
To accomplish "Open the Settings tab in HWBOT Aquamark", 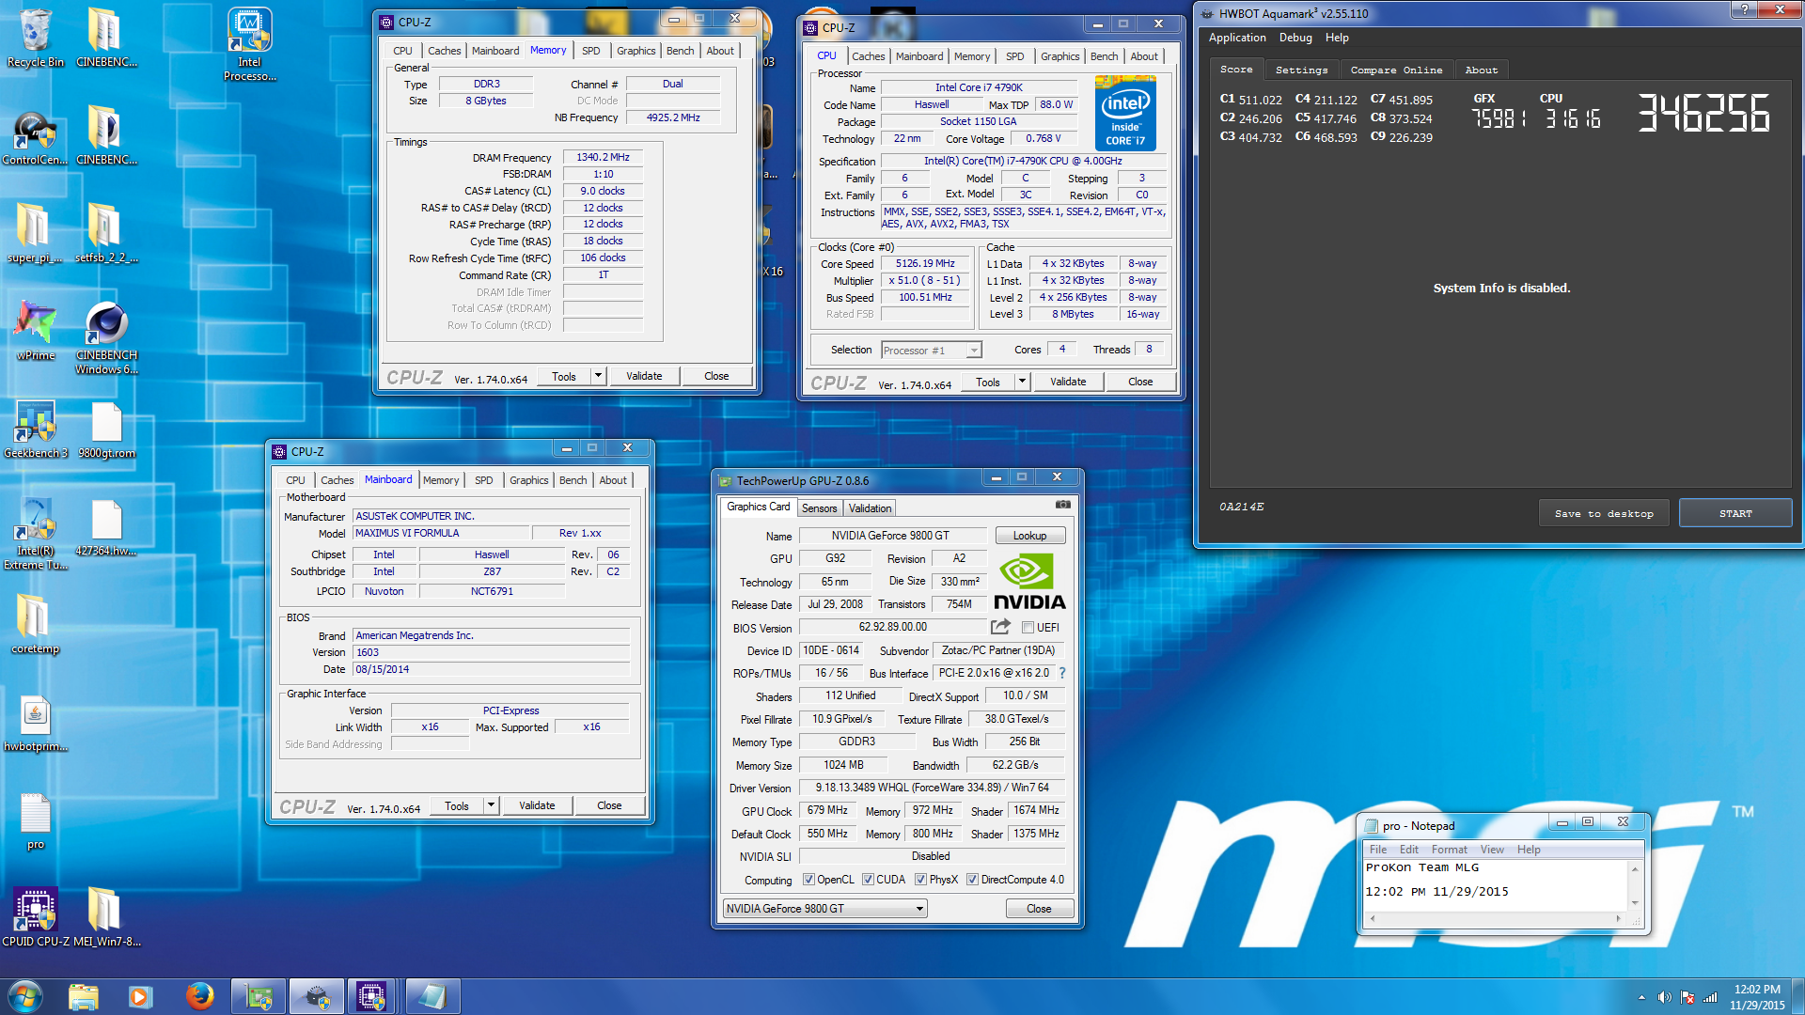I will coord(1301,70).
